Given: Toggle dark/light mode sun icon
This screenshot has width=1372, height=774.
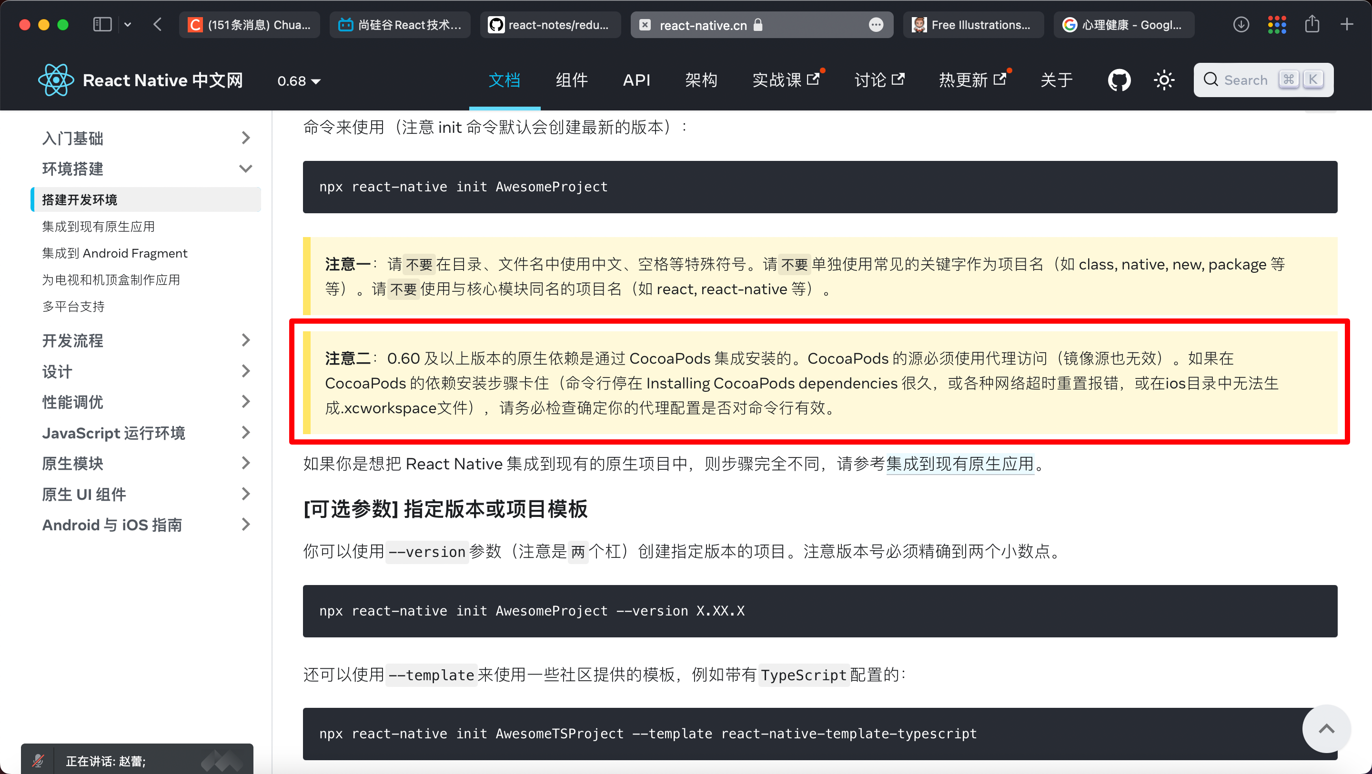Looking at the screenshot, I should click(1164, 80).
